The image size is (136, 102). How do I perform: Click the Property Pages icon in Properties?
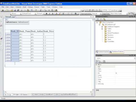(104, 61)
